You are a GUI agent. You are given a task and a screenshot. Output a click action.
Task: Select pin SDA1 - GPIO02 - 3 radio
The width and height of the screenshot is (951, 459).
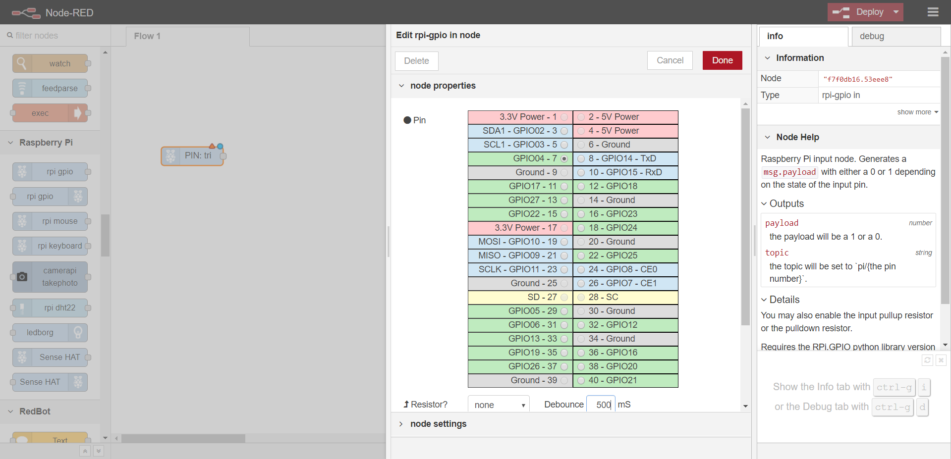tap(564, 131)
